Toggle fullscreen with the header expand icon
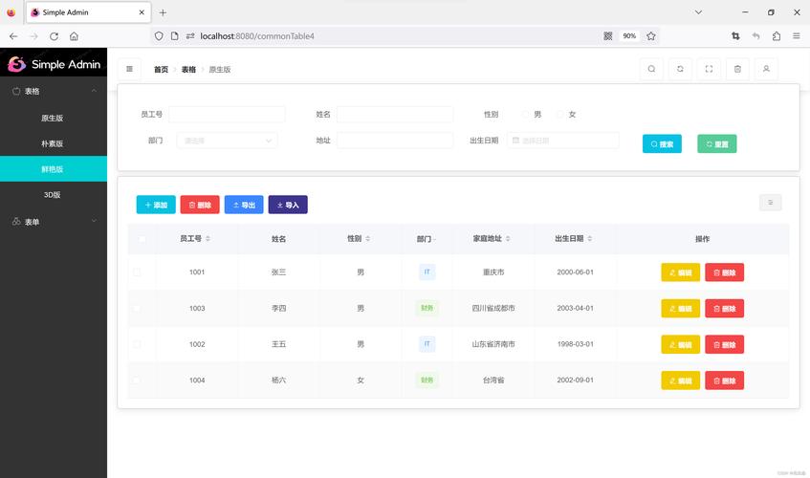The image size is (810, 478). tap(709, 69)
